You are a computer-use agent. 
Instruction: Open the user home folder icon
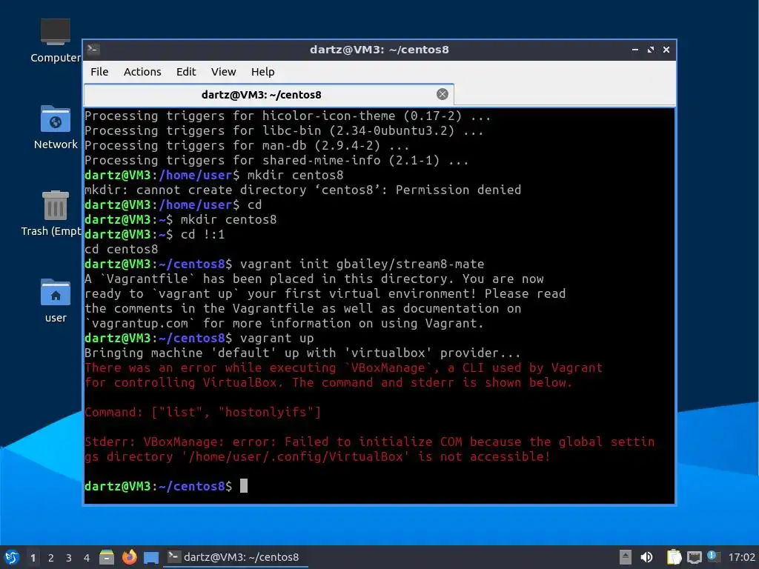[55, 301]
